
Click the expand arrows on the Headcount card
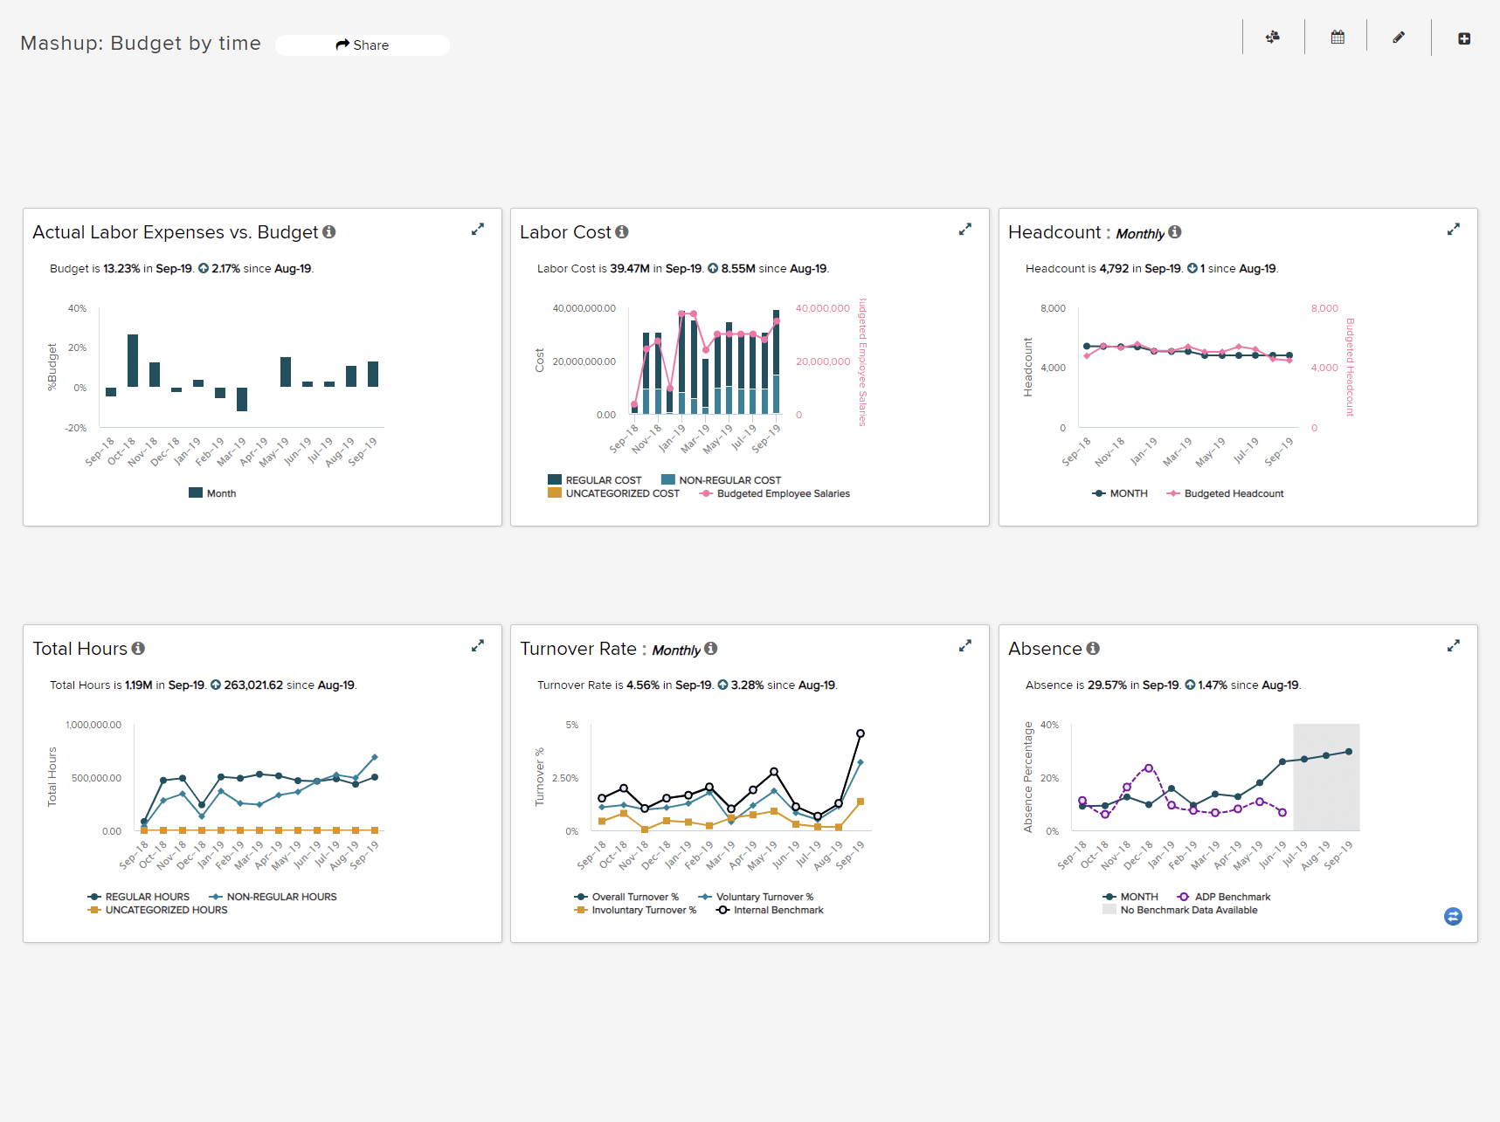pos(1454,229)
